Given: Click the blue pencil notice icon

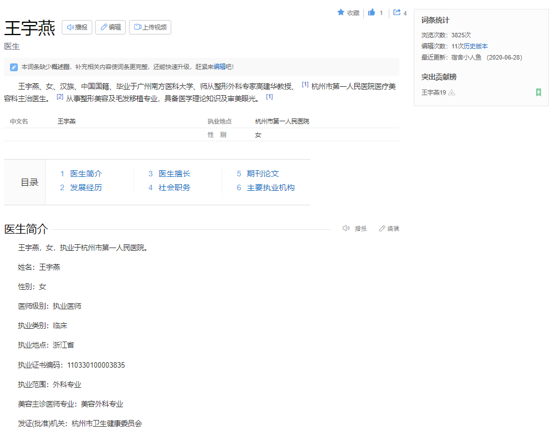Looking at the screenshot, I should coord(14,67).
